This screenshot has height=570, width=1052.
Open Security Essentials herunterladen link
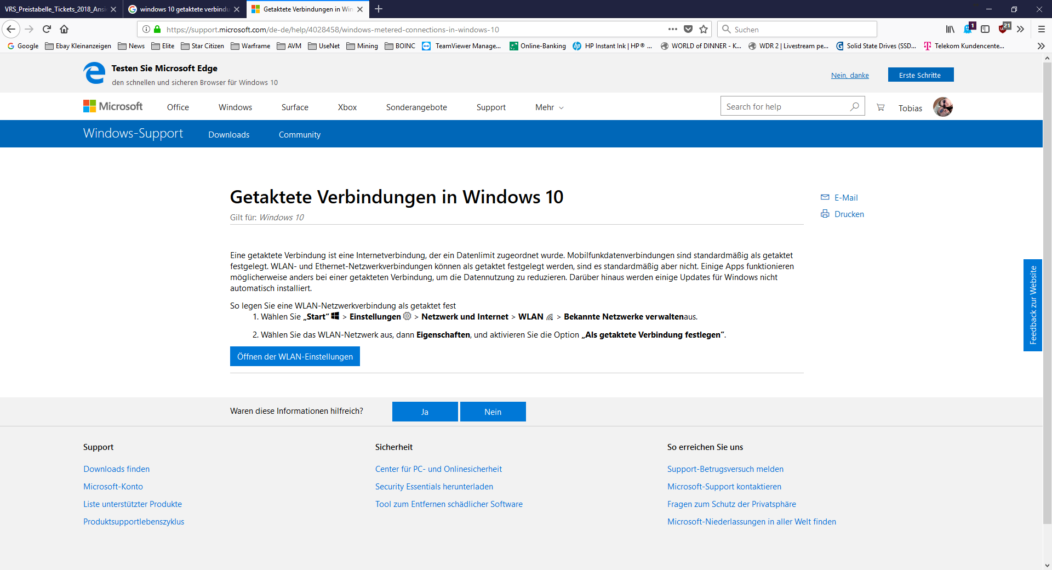434,487
